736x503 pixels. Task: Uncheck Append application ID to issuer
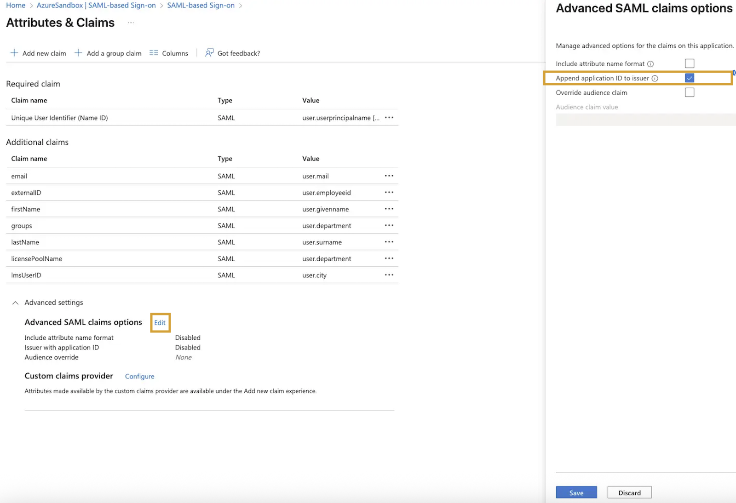coord(689,78)
